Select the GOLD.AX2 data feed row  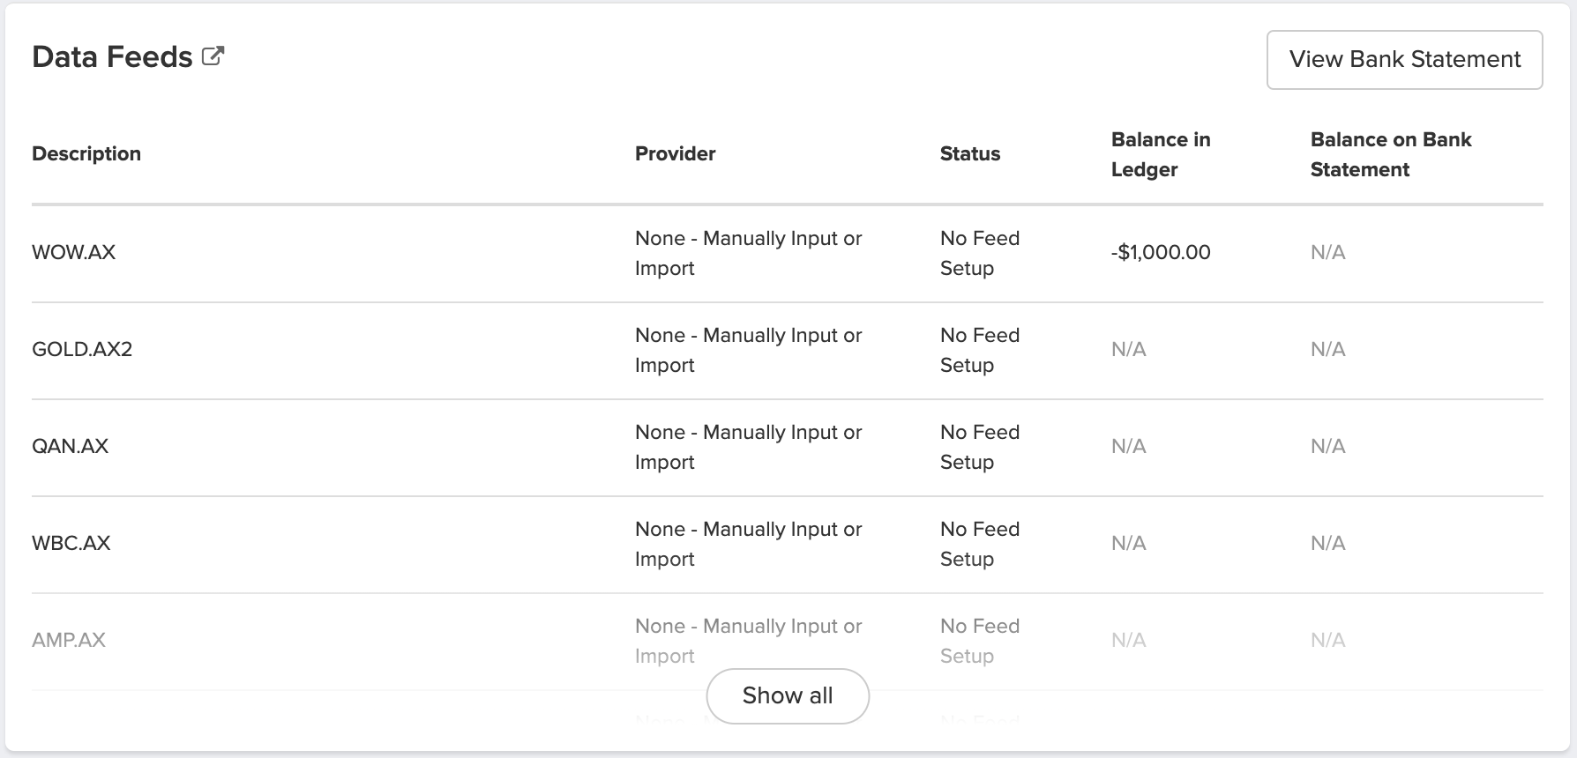pyautogui.click(x=82, y=349)
